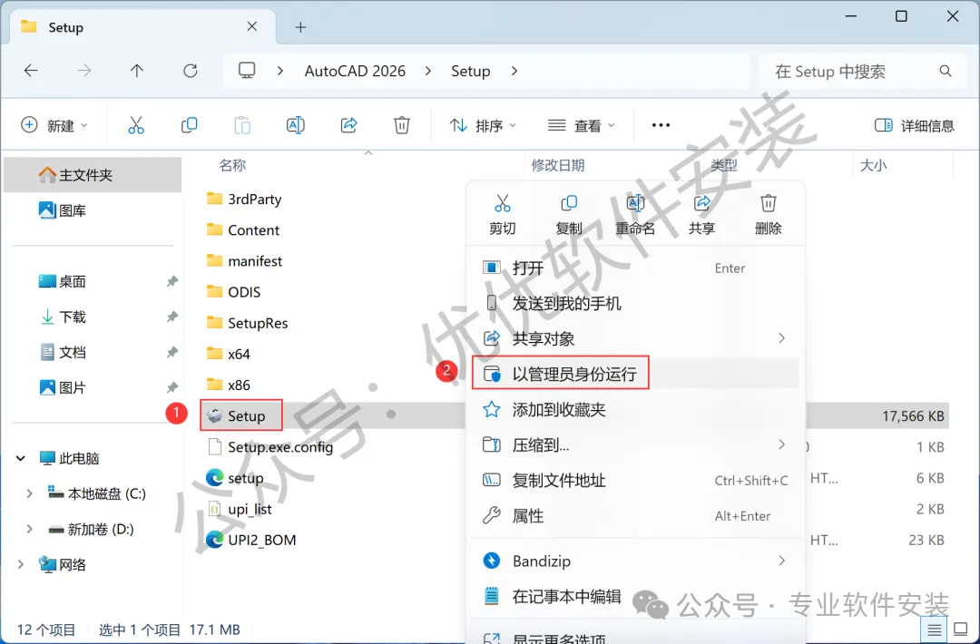Open the Compress to (压缩到...) submenu
Image resolution: width=980 pixels, height=644 pixels.
(x=635, y=444)
